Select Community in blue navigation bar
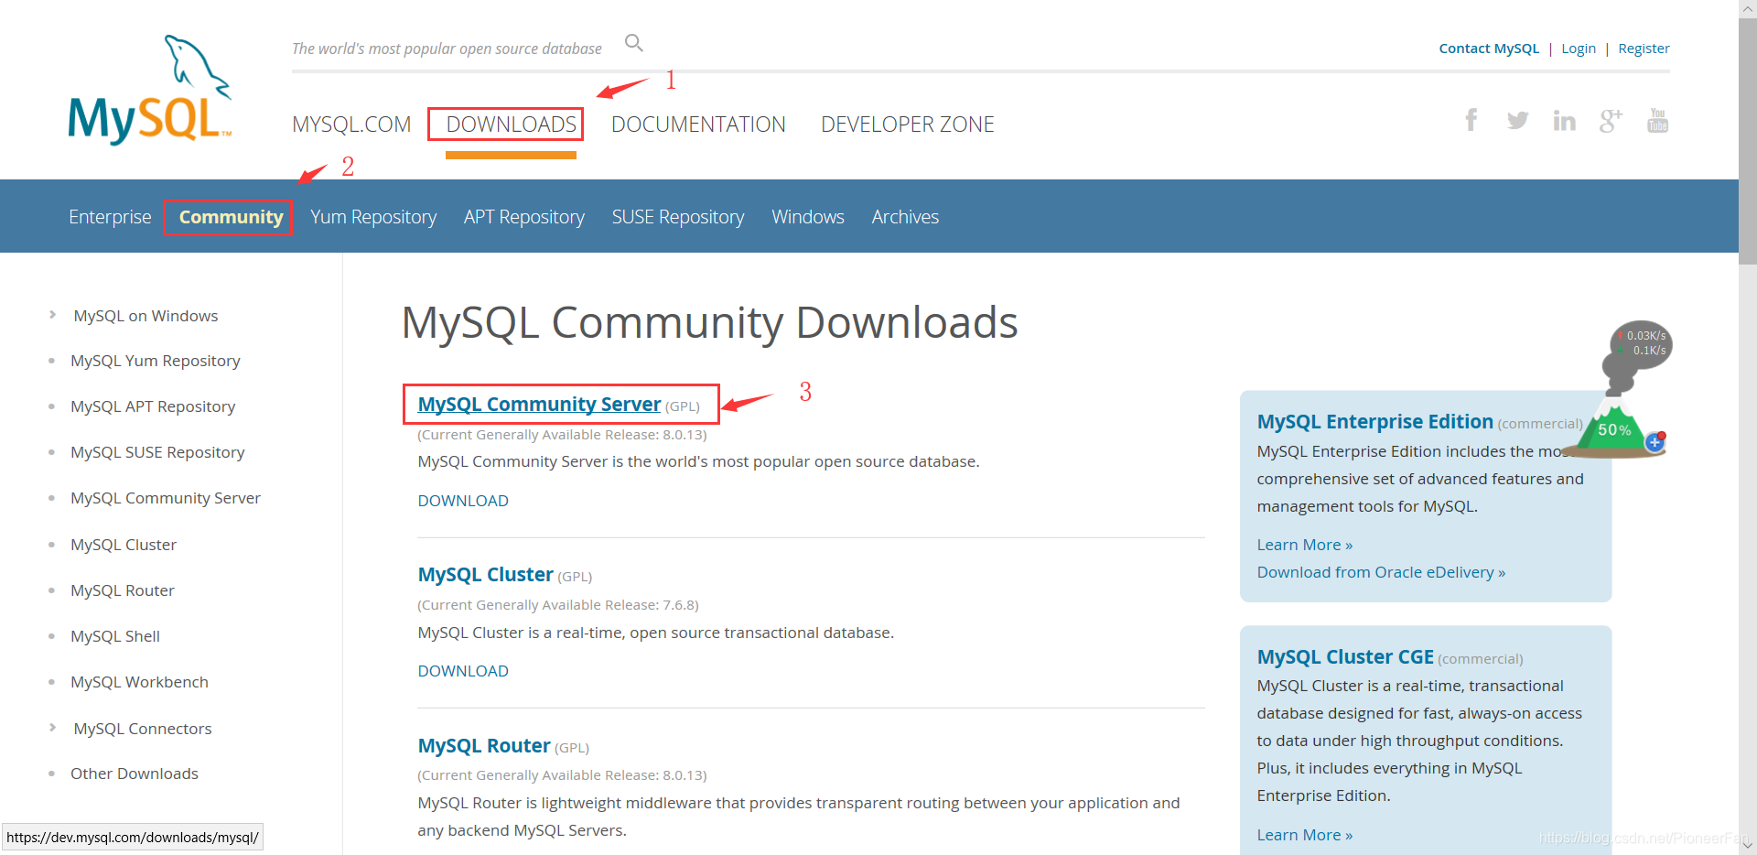 [x=231, y=217]
